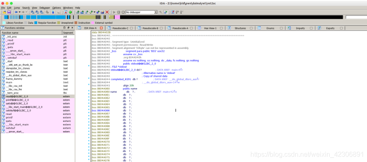Jump forward with the grey right arrow
This screenshot has height=162, width=367.
23,12
